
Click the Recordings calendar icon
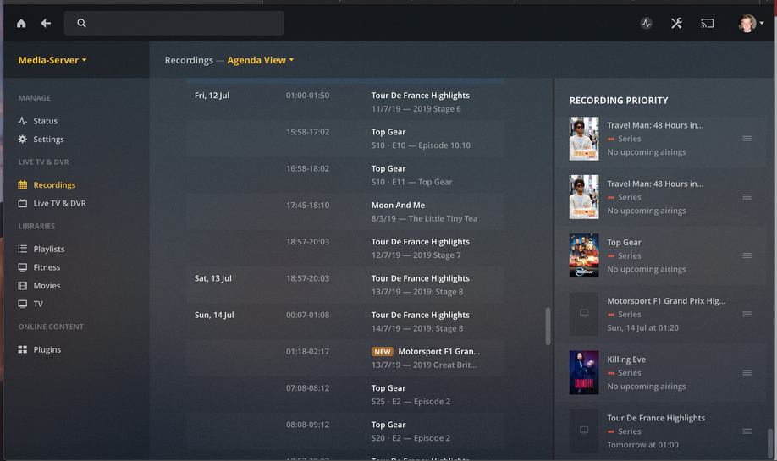(22, 184)
